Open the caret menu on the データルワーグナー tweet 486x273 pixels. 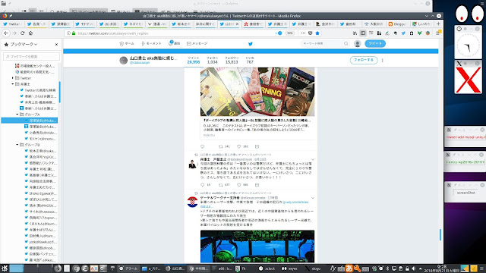pyautogui.click(x=313, y=198)
